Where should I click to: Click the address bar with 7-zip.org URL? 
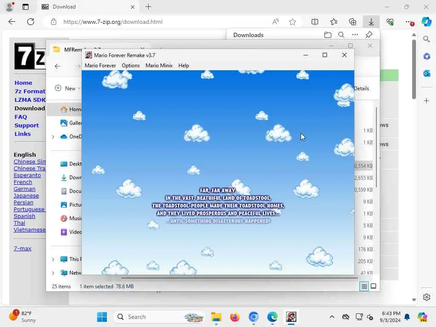pyautogui.click(x=112, y=22)
